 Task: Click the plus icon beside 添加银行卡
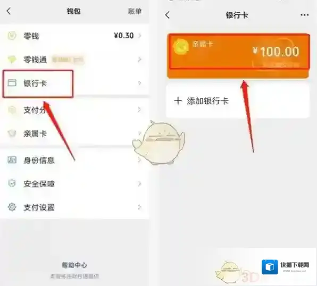tap(178, 100)
